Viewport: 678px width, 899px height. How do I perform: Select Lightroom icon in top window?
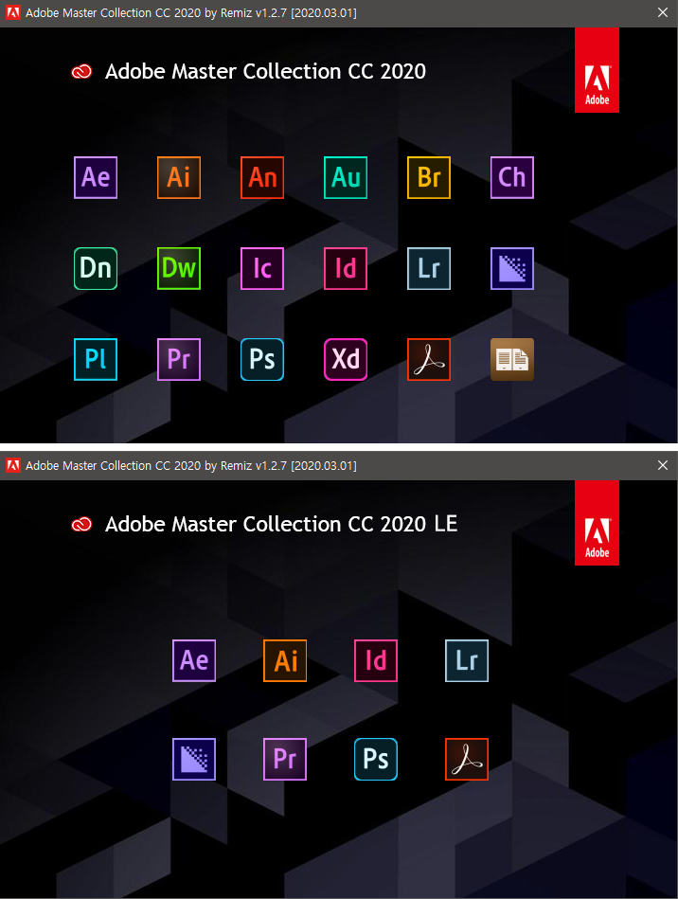(429, 268)
